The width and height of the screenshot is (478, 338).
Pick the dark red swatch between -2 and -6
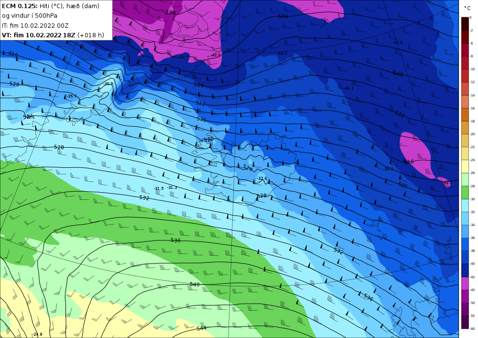(465, 37)
